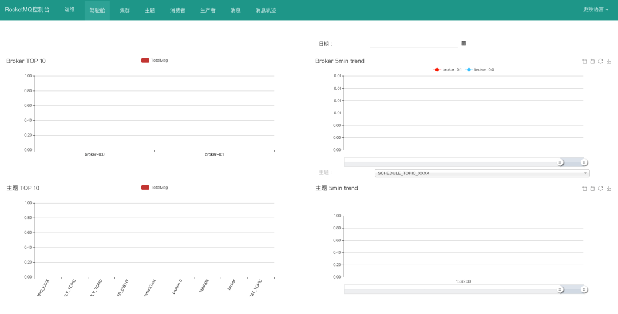Toggle TotalMsg legend in 主题 TOP 10
The image size is (618, 314).
click(154, 187)
